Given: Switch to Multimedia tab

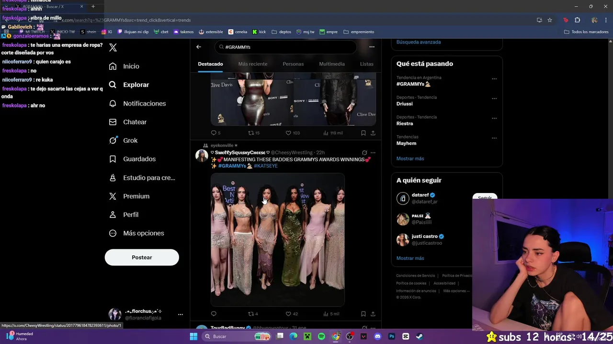Looking at the screenshot, I should point(332,64).
